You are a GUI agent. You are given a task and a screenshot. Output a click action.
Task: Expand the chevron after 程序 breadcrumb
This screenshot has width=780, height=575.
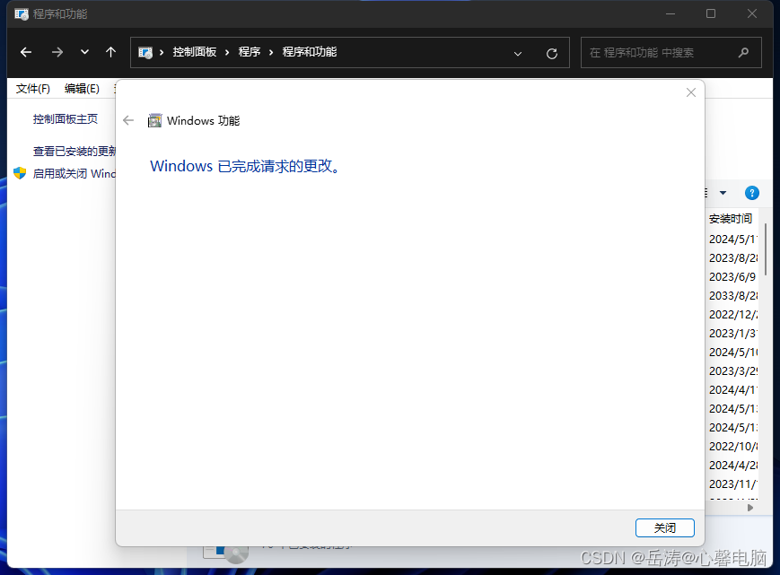coord(271,52)
